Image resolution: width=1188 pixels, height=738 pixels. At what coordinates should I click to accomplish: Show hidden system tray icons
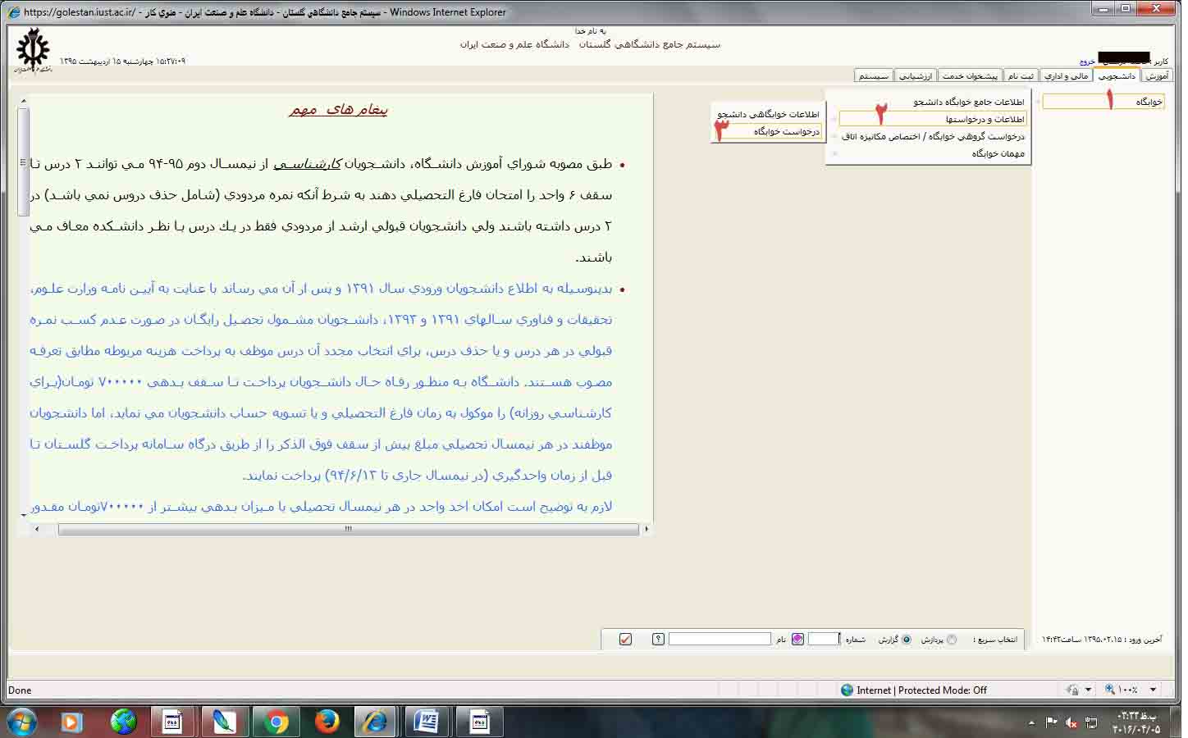pyautogui.click(x=1031, y=723)
